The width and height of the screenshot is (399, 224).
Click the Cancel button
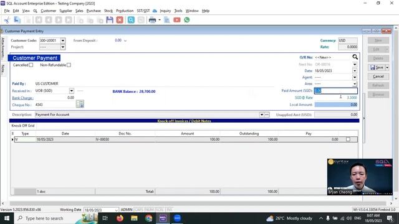pos(378,77)
